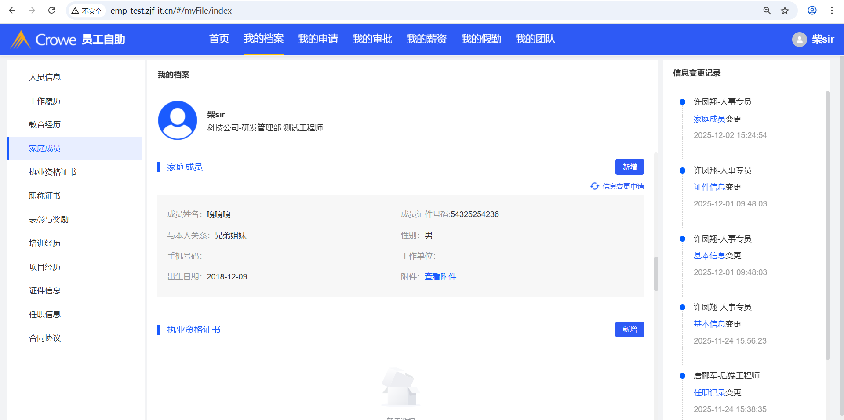
Task: Click the 证件信息 change record link
Action: [709, 187]
